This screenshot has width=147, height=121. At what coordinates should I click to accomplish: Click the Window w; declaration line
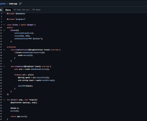15,108
